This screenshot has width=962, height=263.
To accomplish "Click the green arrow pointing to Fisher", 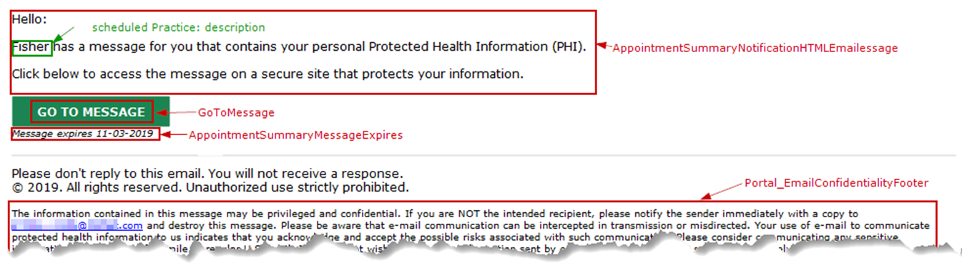I will (x=64, y=34).
